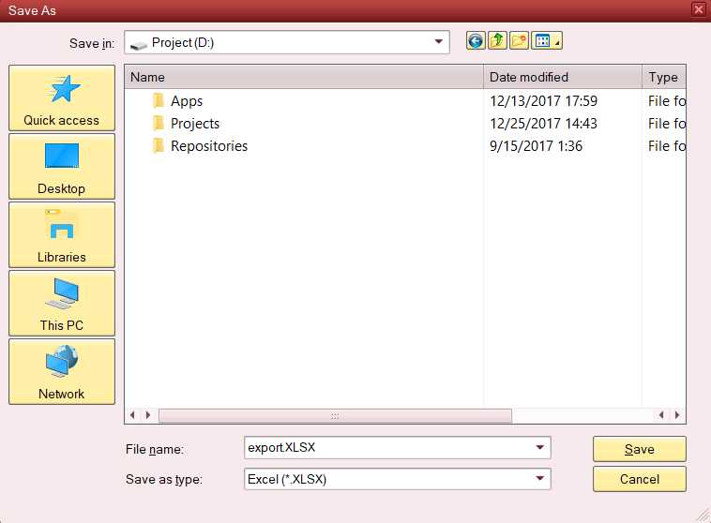Browse the Network location

coord(62,371)
